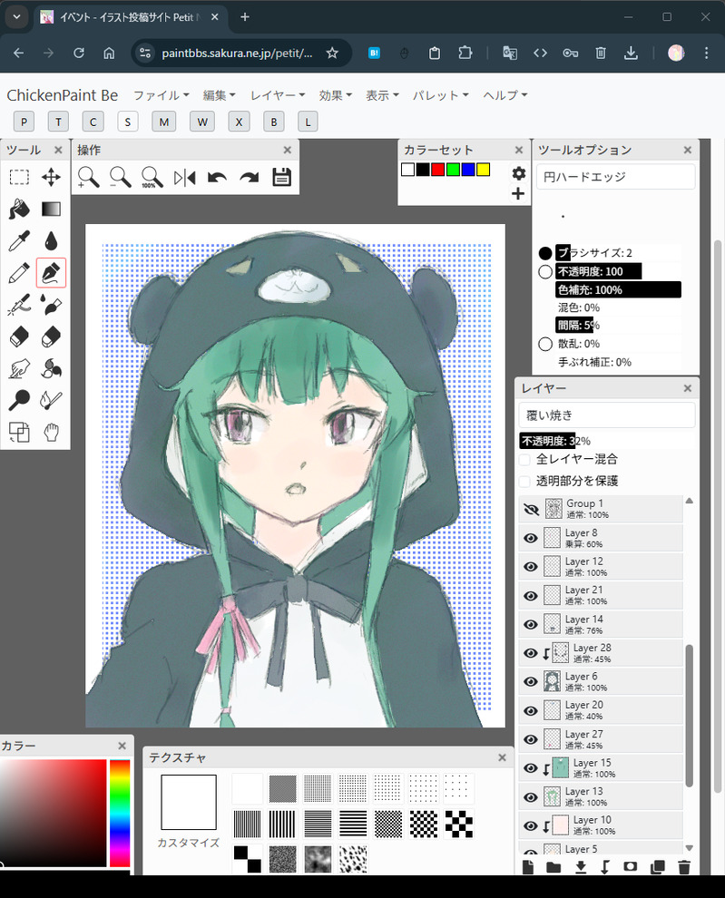Open the 覆い焼き blend mode dropdown

click(606, 415)
